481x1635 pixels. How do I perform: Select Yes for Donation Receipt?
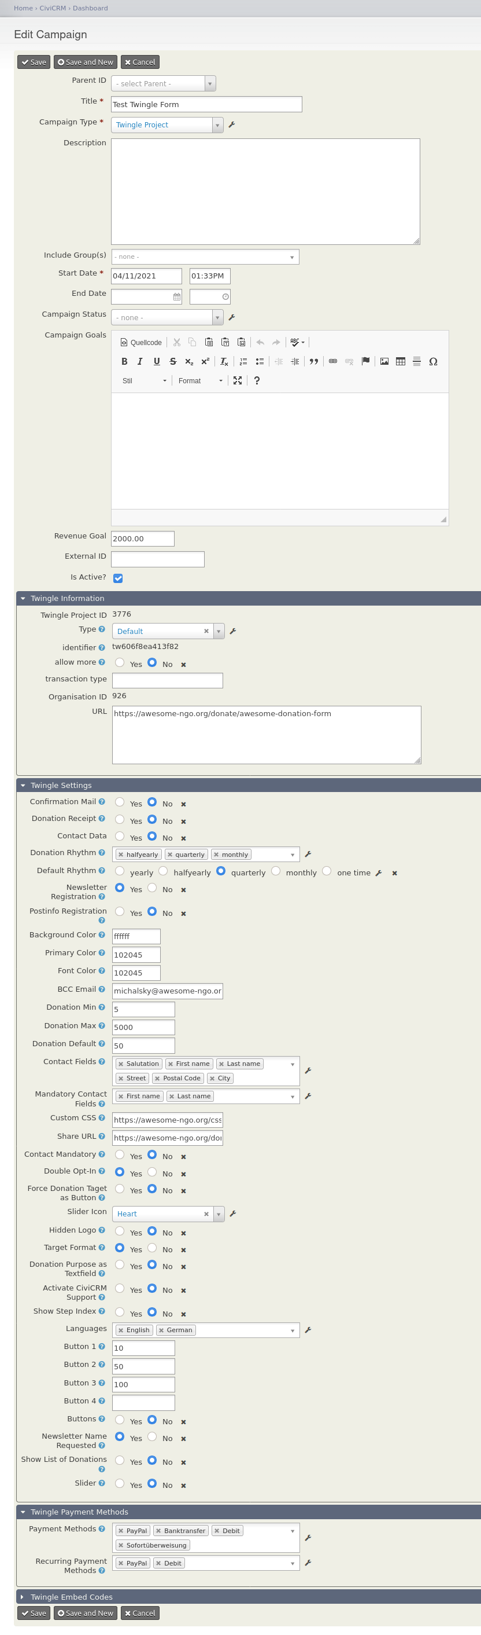click(x=120, y=819)
